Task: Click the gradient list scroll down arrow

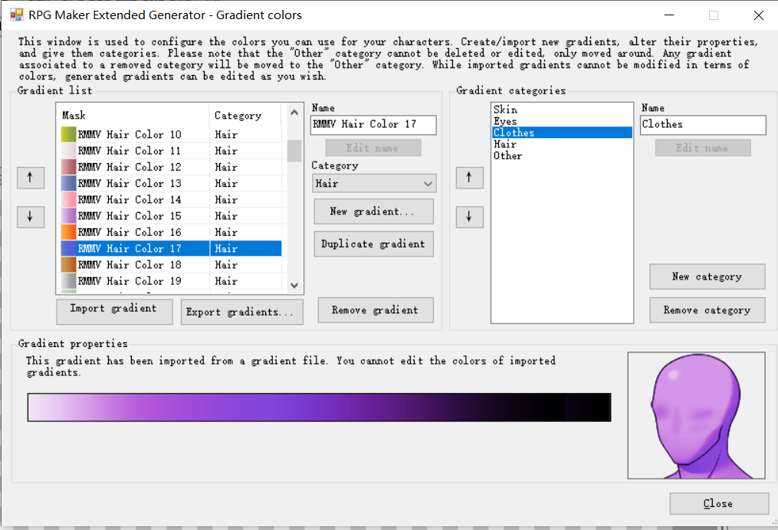Action: [294, 286]
